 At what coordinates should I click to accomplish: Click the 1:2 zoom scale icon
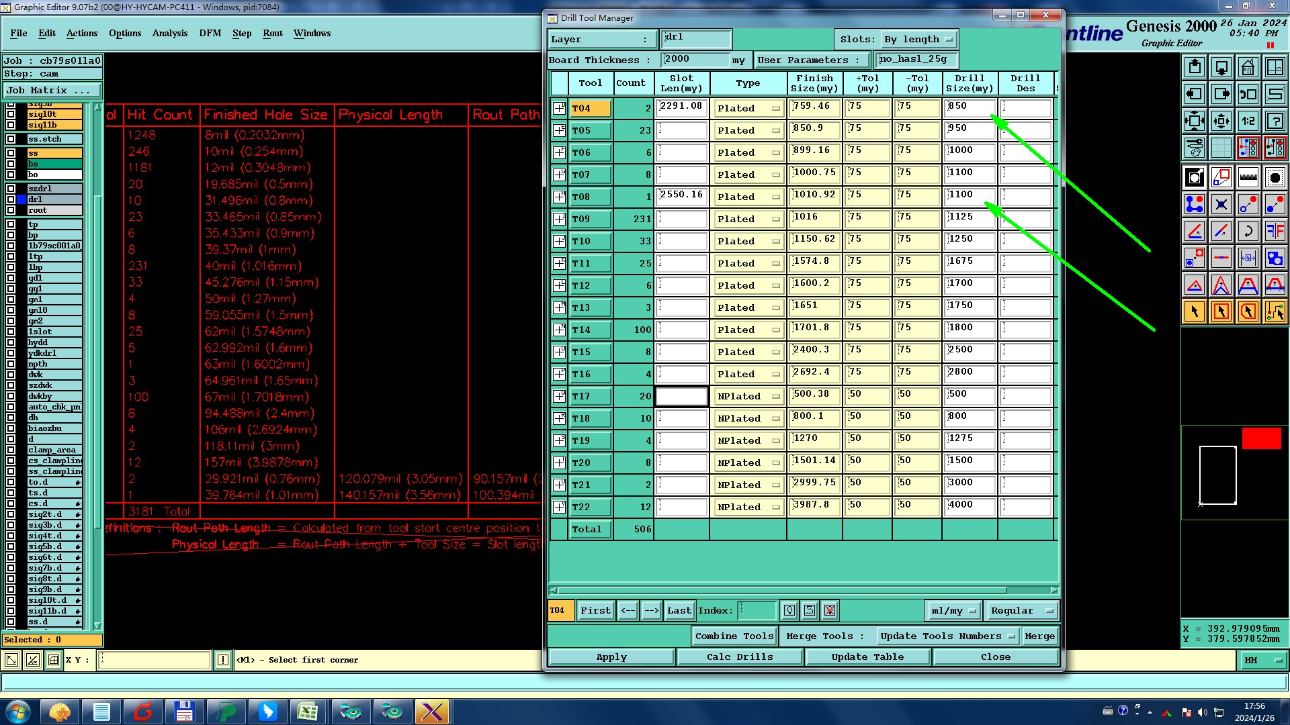pyautogui.click(x=1248, y=121)
